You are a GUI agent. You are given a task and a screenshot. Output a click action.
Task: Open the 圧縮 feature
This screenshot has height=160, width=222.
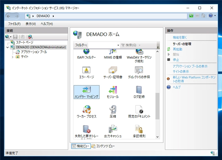pyautogui.click(x=113, y=112)
